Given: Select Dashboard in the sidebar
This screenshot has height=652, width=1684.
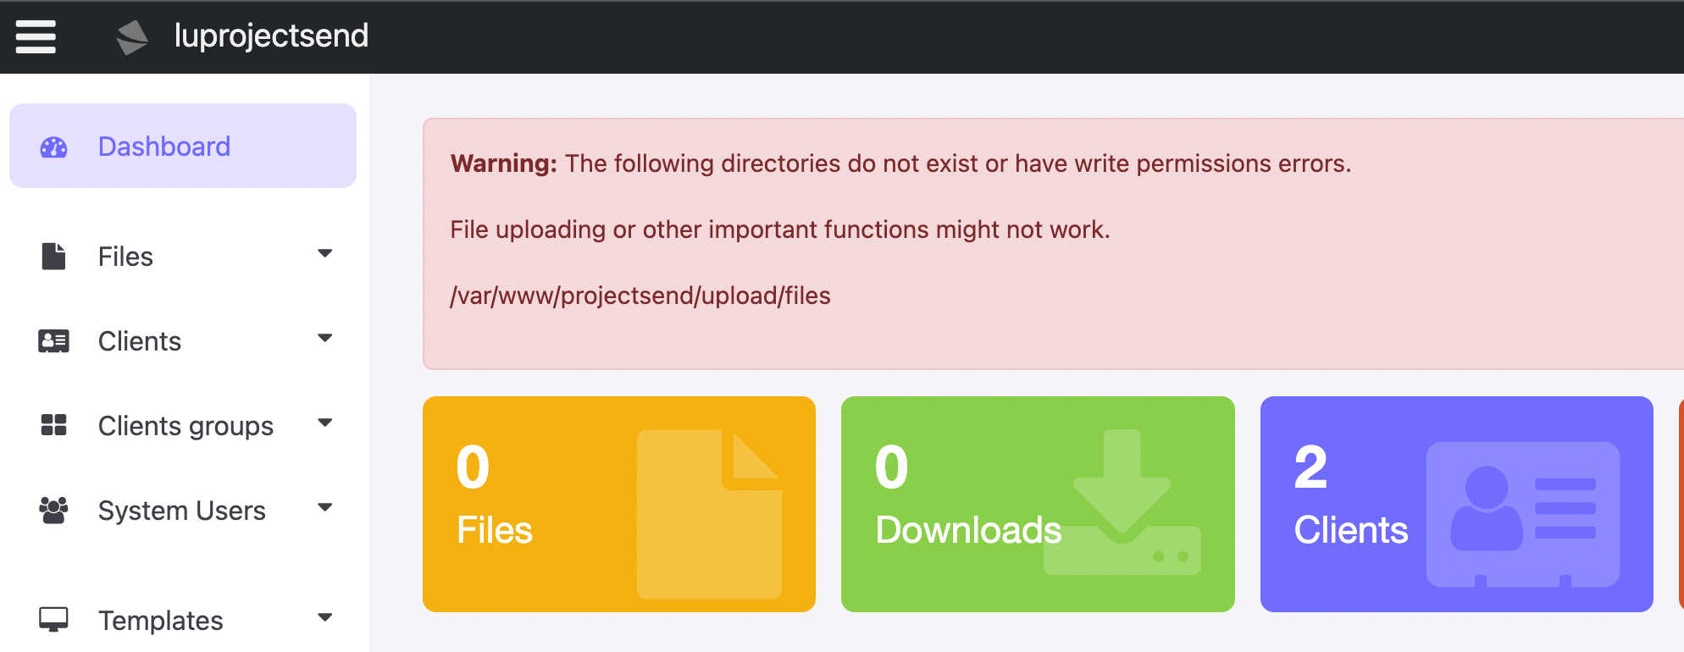Looking at the screenshot, I should [164, 146].
